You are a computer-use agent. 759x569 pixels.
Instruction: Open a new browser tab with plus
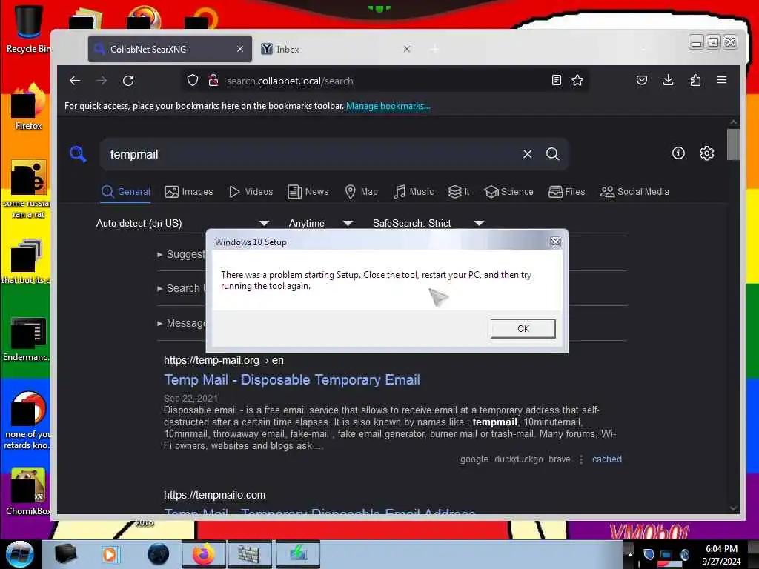point(434,49)
